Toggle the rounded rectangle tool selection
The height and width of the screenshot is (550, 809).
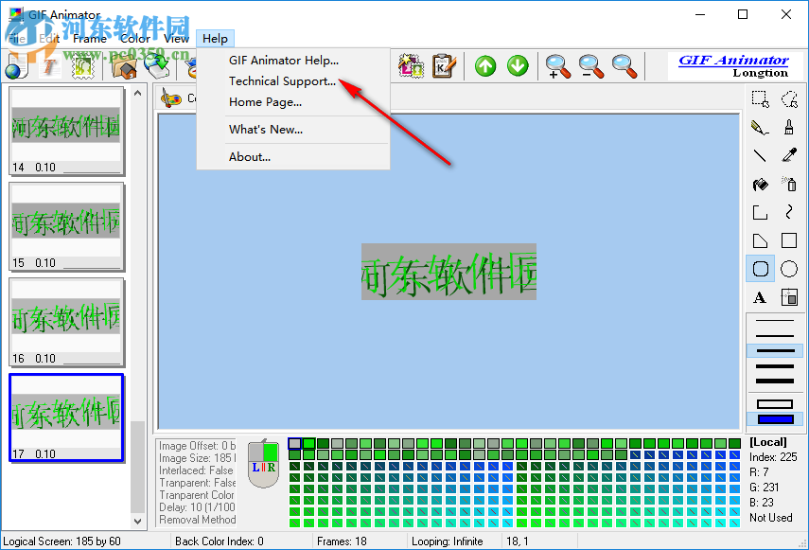[759, 268]
